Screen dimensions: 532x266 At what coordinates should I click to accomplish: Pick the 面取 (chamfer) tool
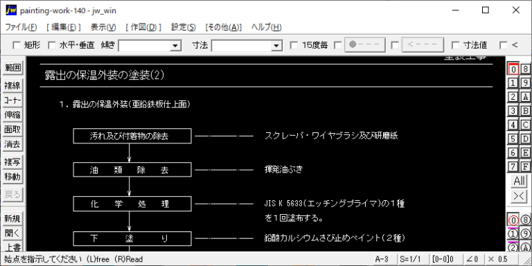pyautogui.click(x=12, y=130)
